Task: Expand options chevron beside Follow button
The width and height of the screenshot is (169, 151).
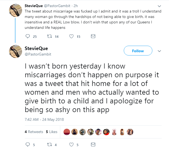Action: tap(160, 51)
